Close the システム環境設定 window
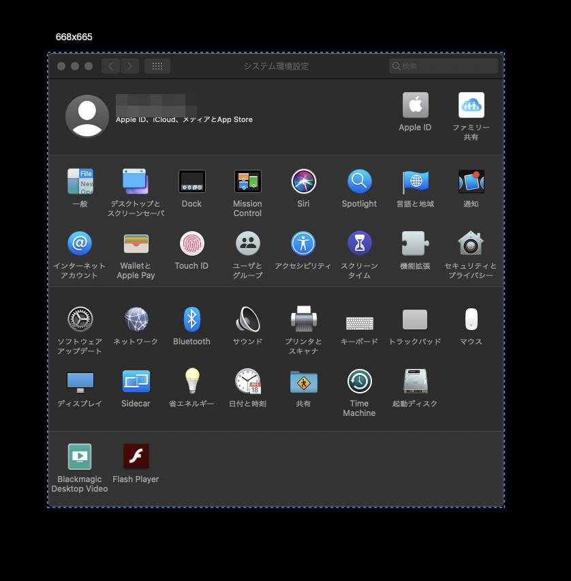Viewport: 571px width, 581px height. click(x=61, y=66)
